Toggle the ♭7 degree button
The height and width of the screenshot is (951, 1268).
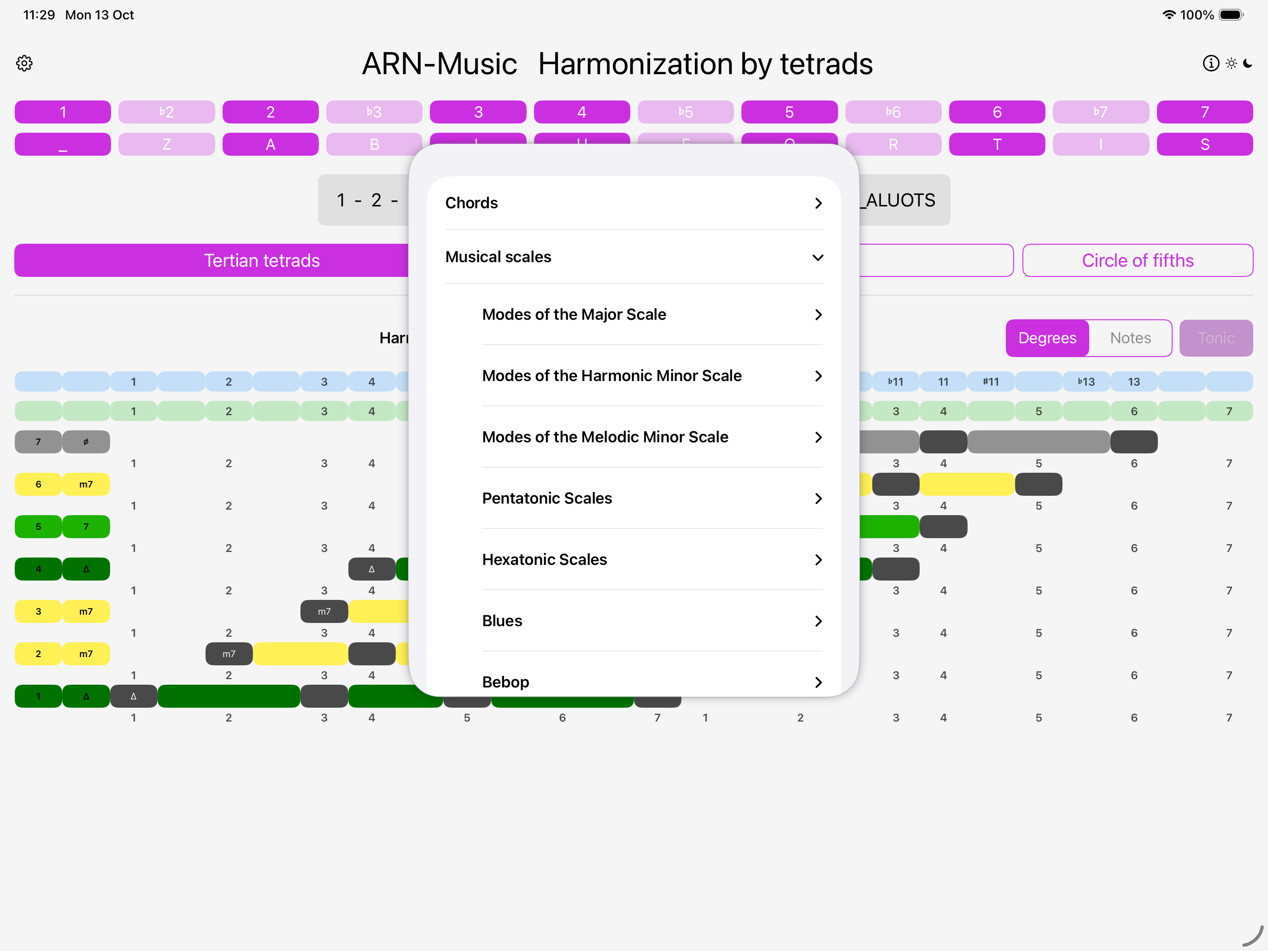click(1101, 112)
